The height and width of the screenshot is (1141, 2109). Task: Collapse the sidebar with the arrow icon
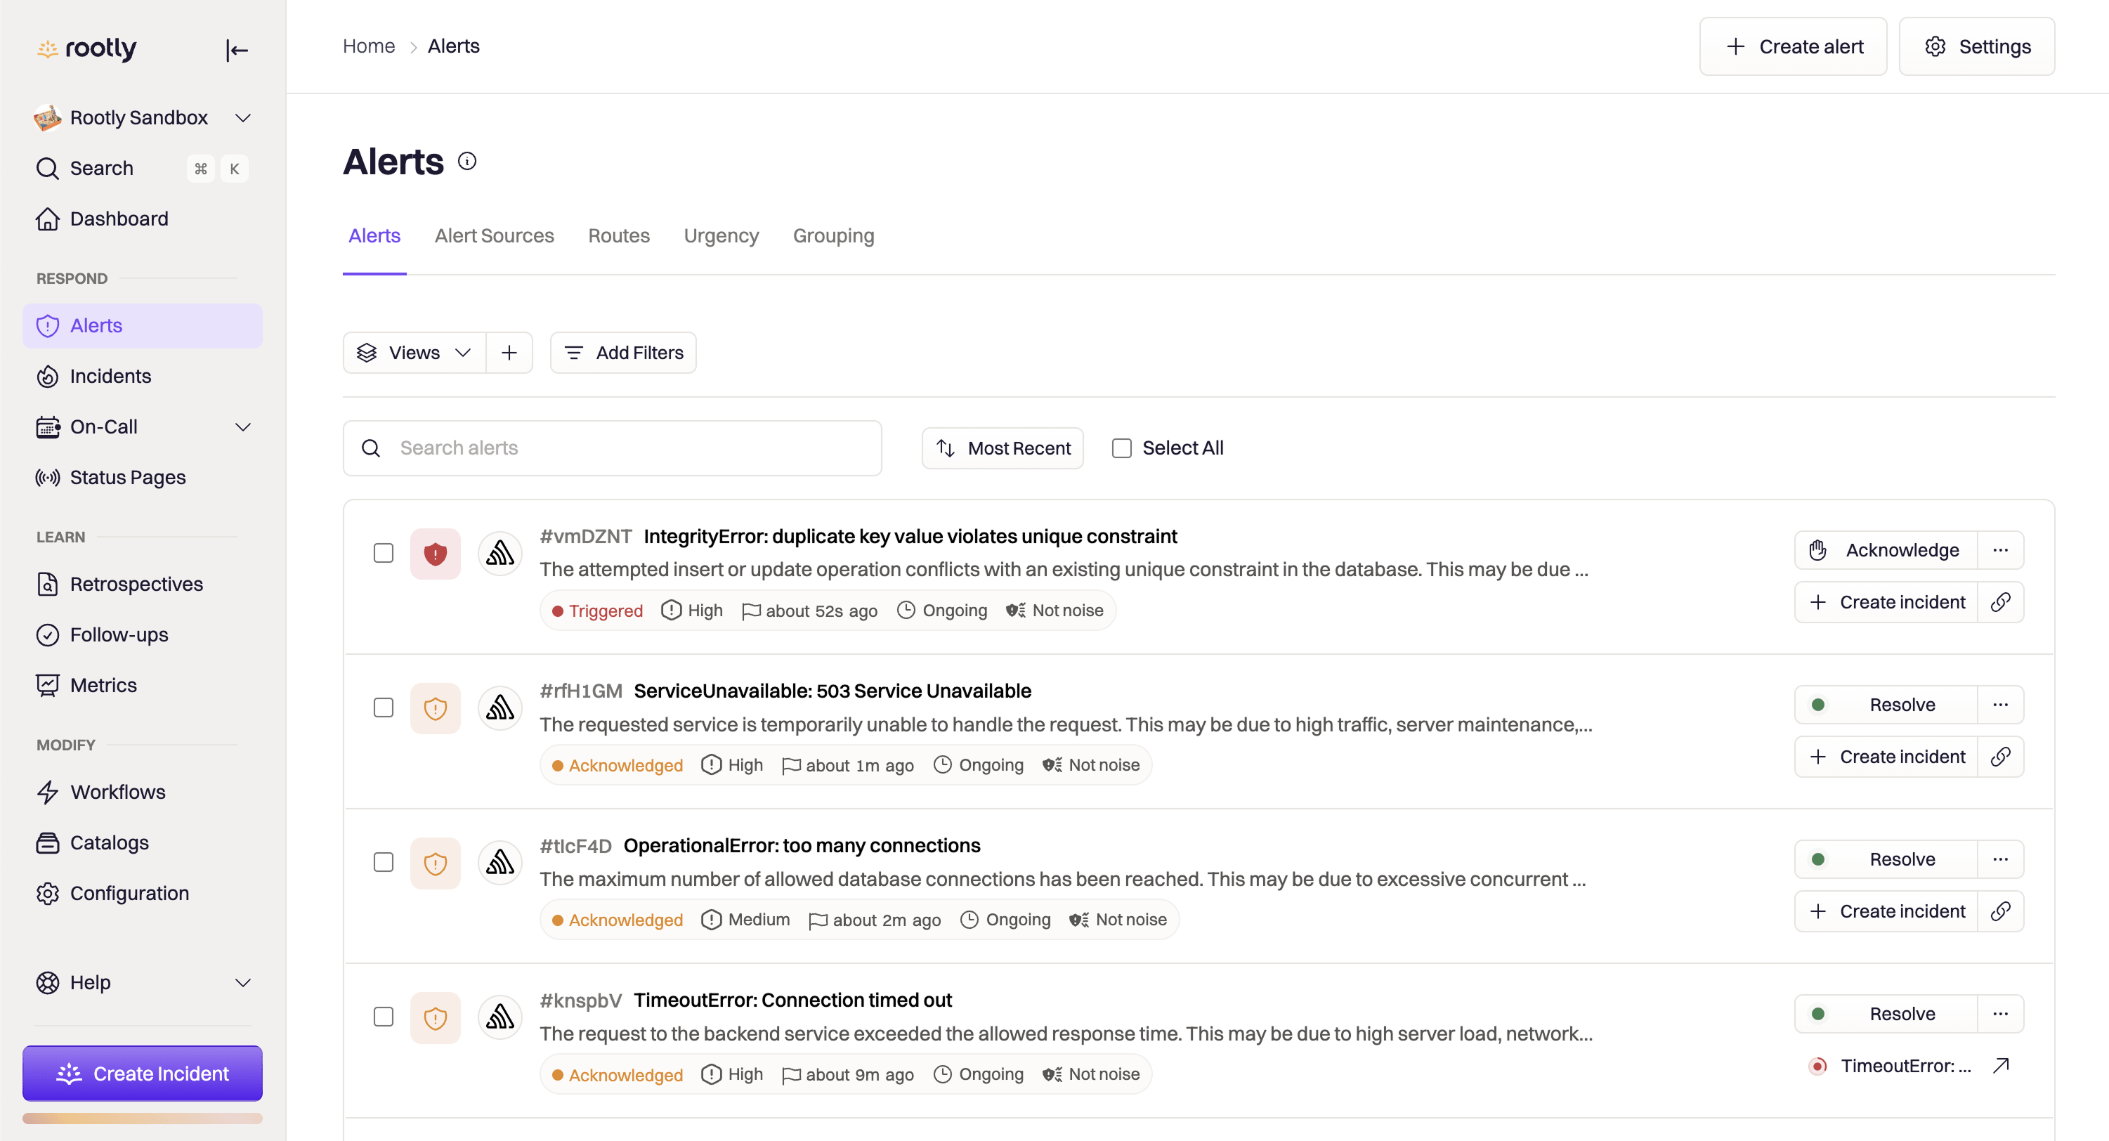click(237, 50)
